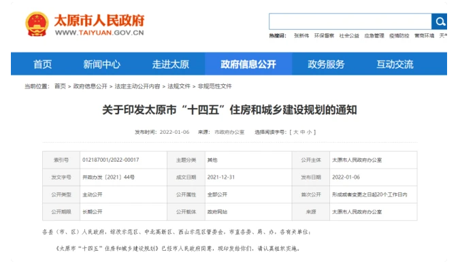
Task: Select medium font size 中
Action: point(302,132)
